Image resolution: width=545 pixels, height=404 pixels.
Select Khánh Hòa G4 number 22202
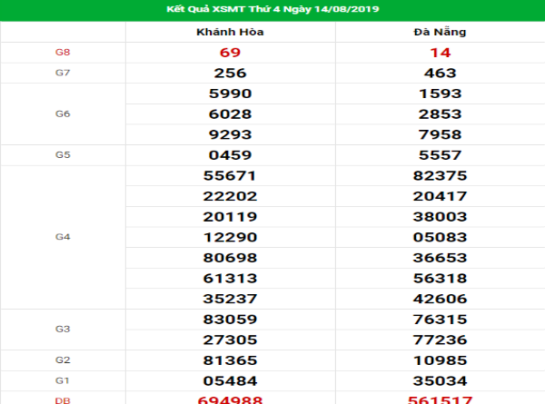[230, 196]
